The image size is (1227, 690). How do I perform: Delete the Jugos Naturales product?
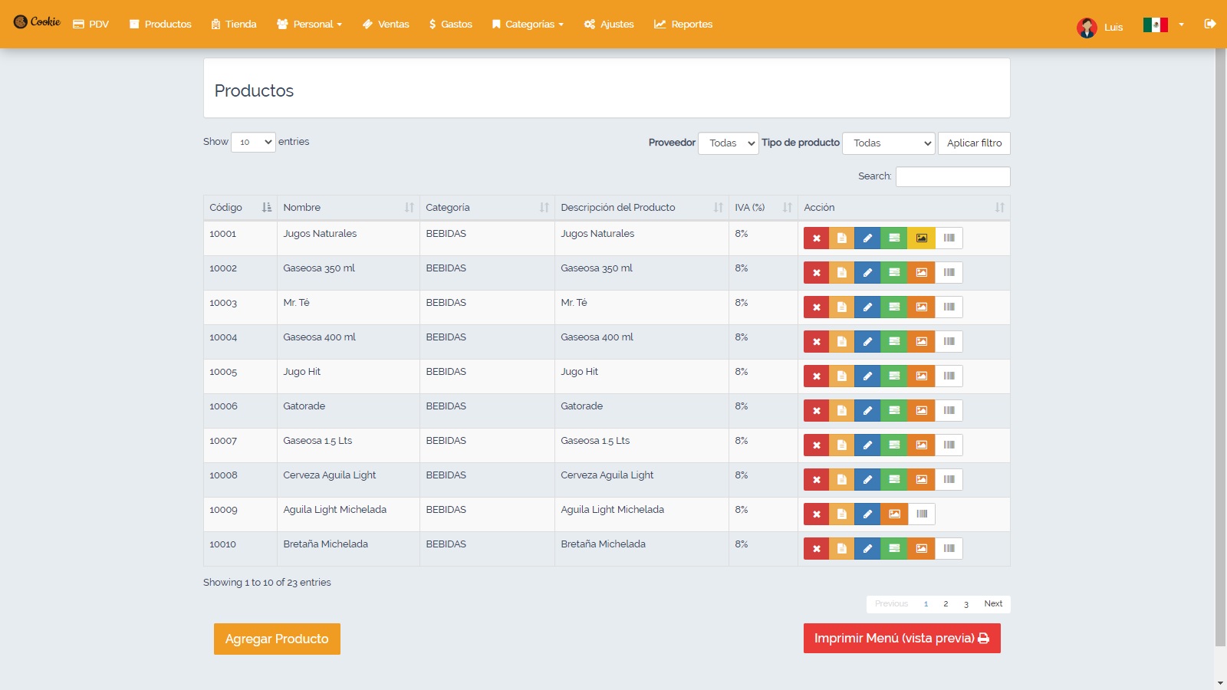tap(816, 238)
